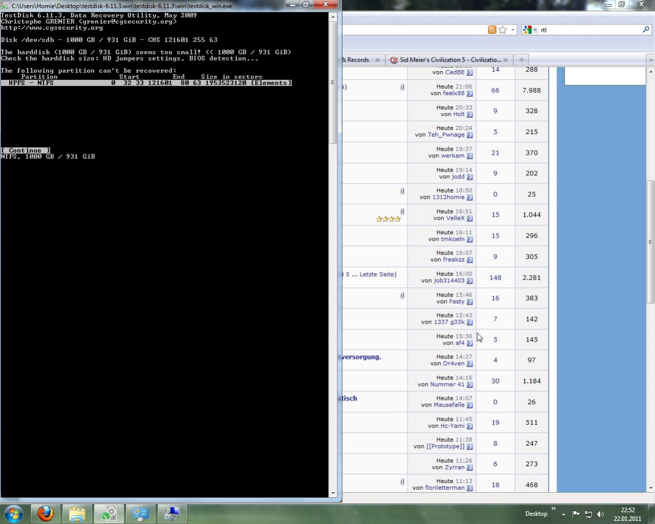The height and width of the screenshot is (524, 655).
Task: Open the thread link ending 'versorgung.'
Action: [x=362, y=357]
